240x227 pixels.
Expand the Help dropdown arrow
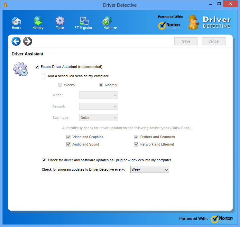[x=115, y=28]
